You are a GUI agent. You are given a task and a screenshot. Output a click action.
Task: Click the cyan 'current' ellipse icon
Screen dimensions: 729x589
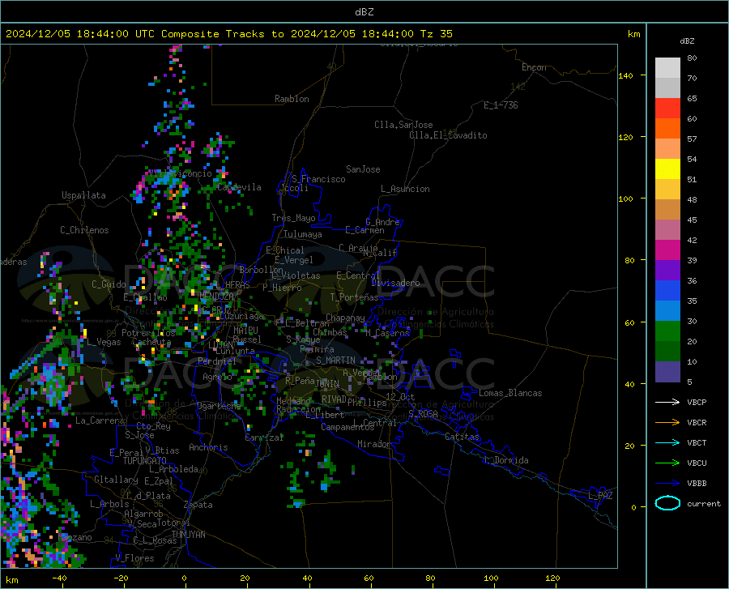(667, 503)
